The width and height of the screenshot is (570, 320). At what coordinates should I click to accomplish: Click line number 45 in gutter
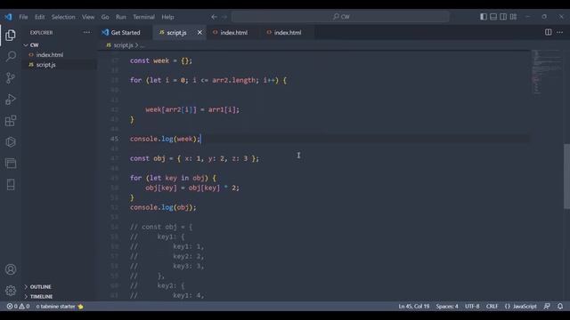click(114, 139)
